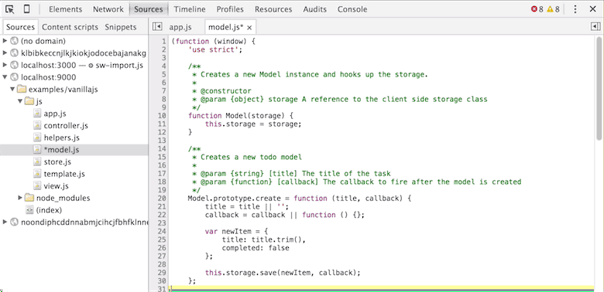Expand the klbibkeccnjlkjkiokjodocebajanakg node
604x292 pixels.
pyautogui.click(x=5, y=53)
